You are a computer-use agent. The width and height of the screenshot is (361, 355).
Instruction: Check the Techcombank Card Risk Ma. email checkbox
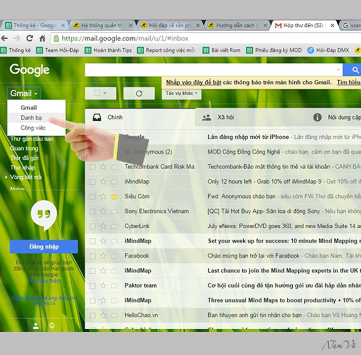92,167
